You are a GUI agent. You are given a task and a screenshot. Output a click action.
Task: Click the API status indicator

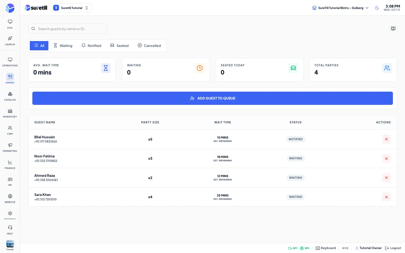point(293,248)
